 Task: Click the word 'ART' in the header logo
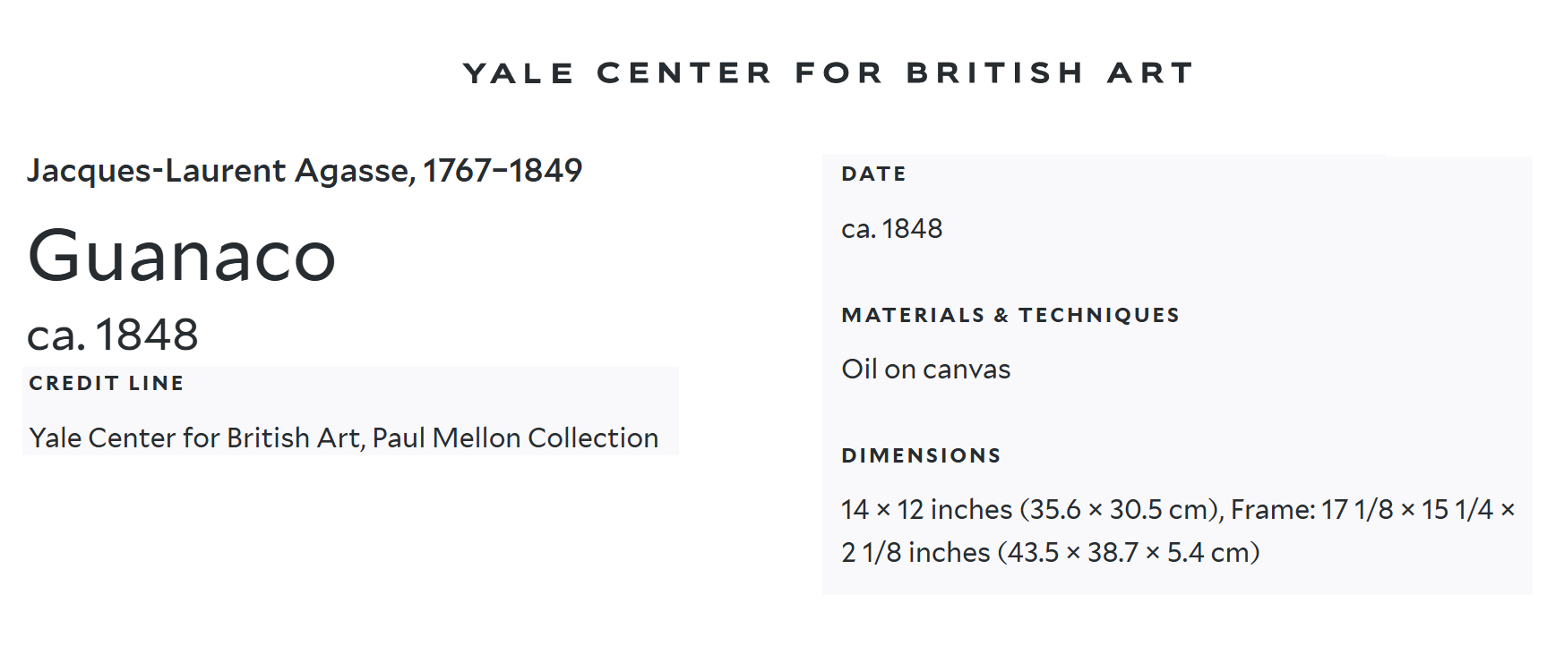click(x=1151, y=72)
